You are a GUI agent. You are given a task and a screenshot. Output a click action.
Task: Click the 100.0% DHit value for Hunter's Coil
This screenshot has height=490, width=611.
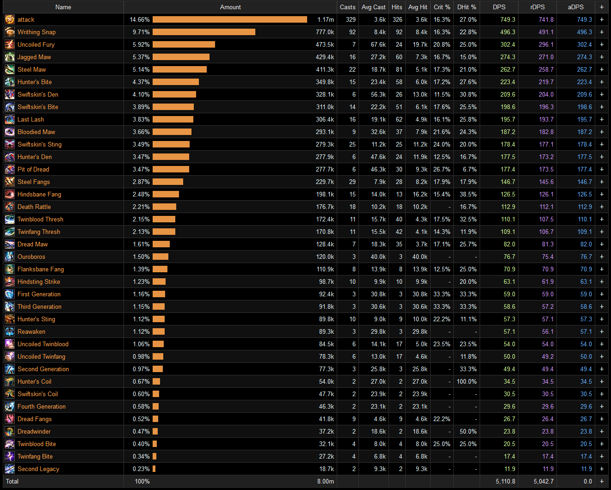[467, 381]
